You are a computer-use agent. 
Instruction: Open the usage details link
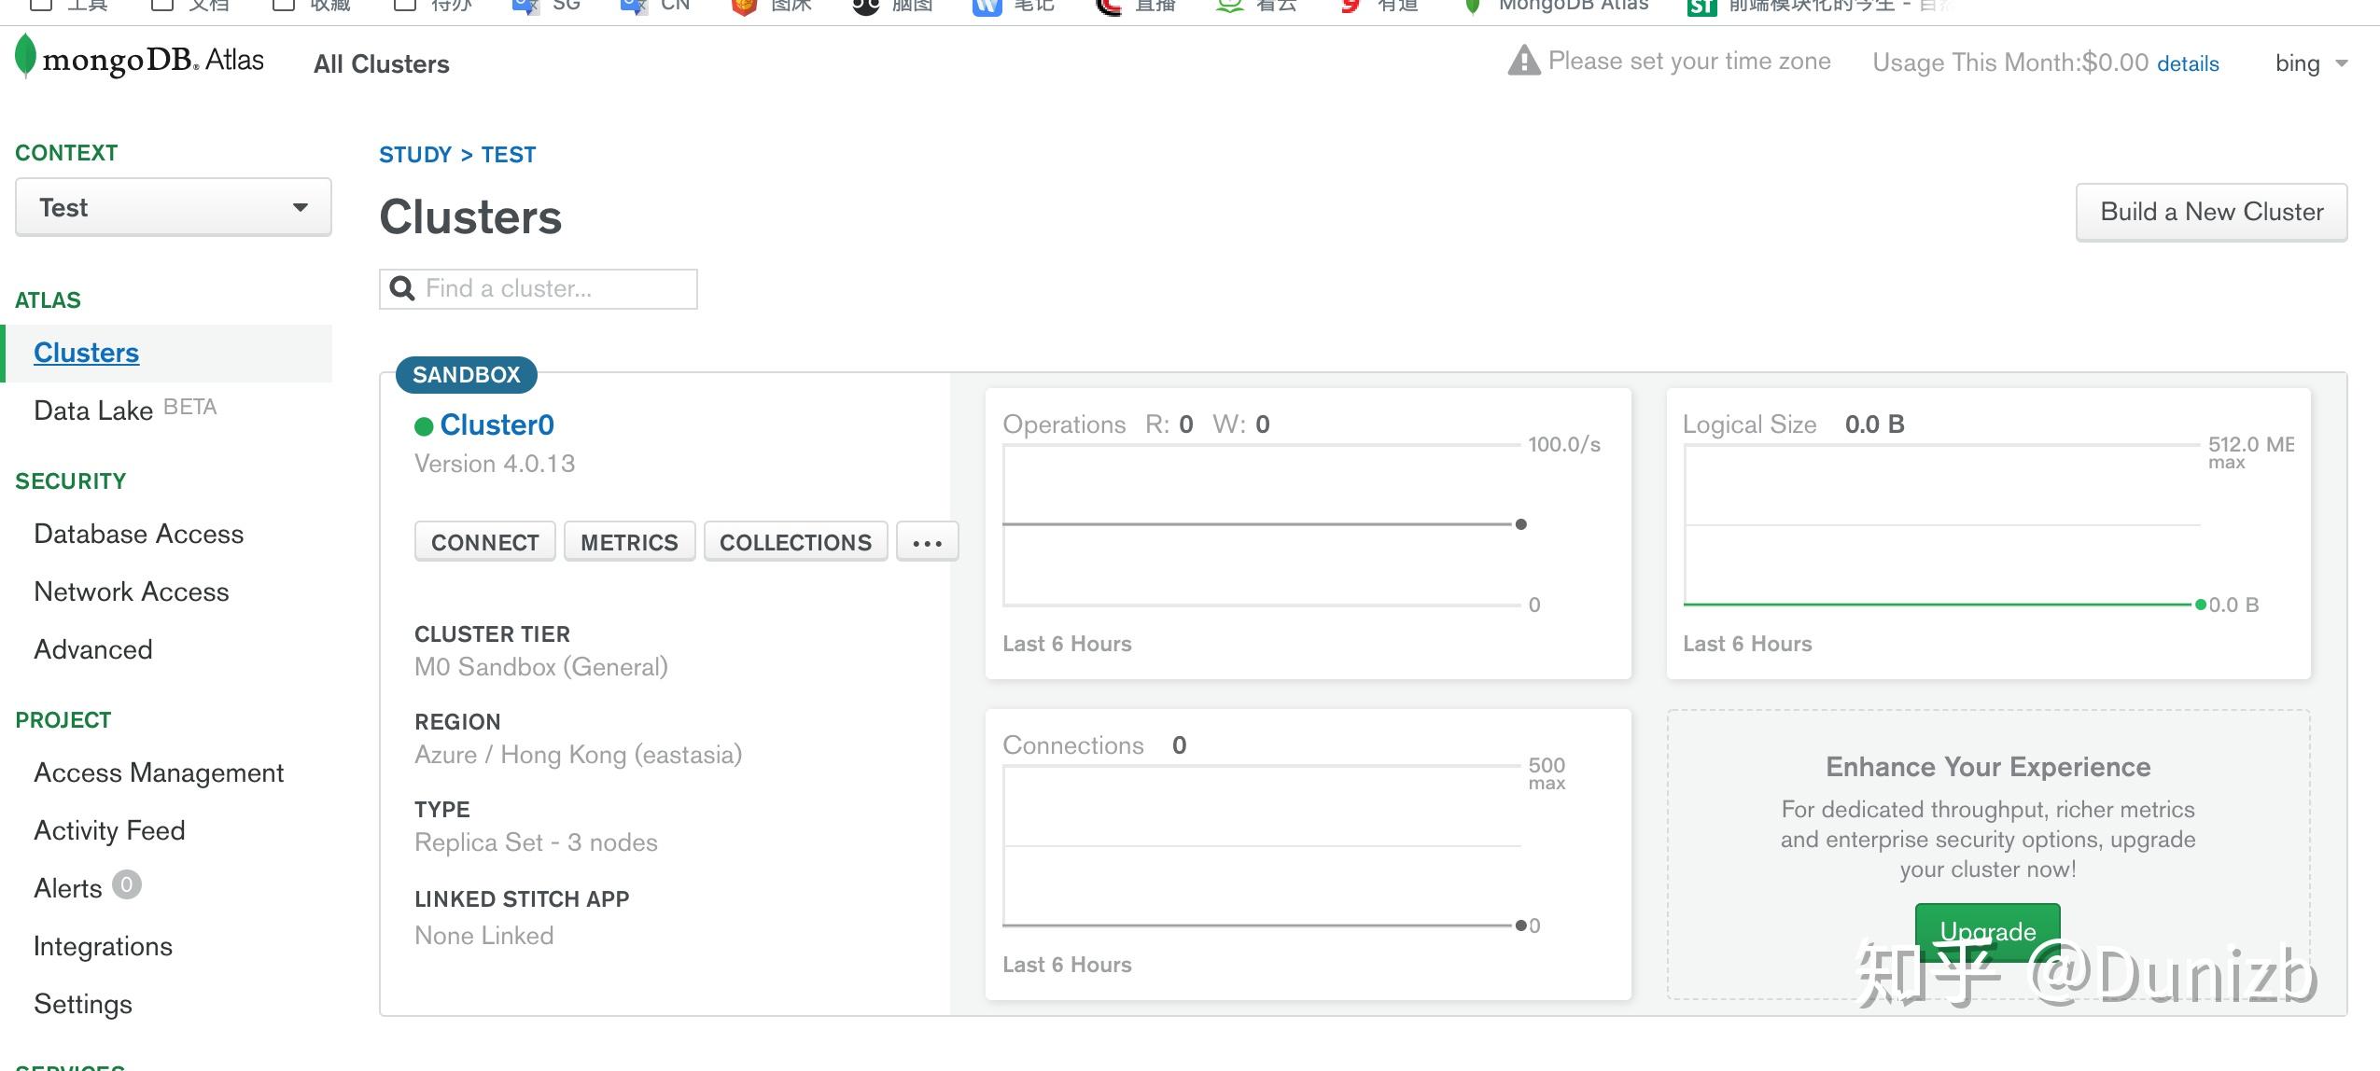click(2187, 63)
